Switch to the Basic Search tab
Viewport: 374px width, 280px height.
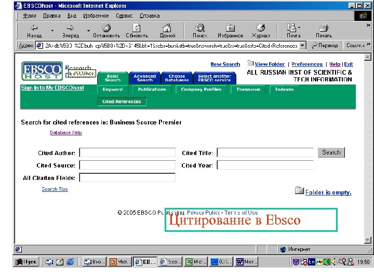tap(113, 78)
